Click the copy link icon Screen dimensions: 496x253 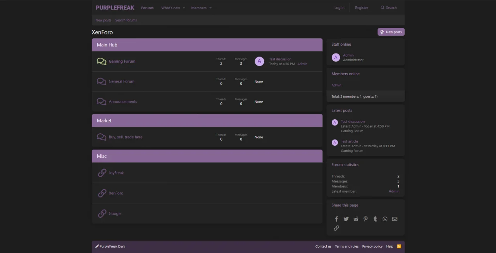336,228
